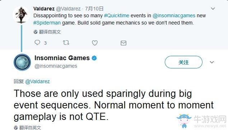
Task: Retweet Valdarez's tweet
Action: [x=66, y=42]
